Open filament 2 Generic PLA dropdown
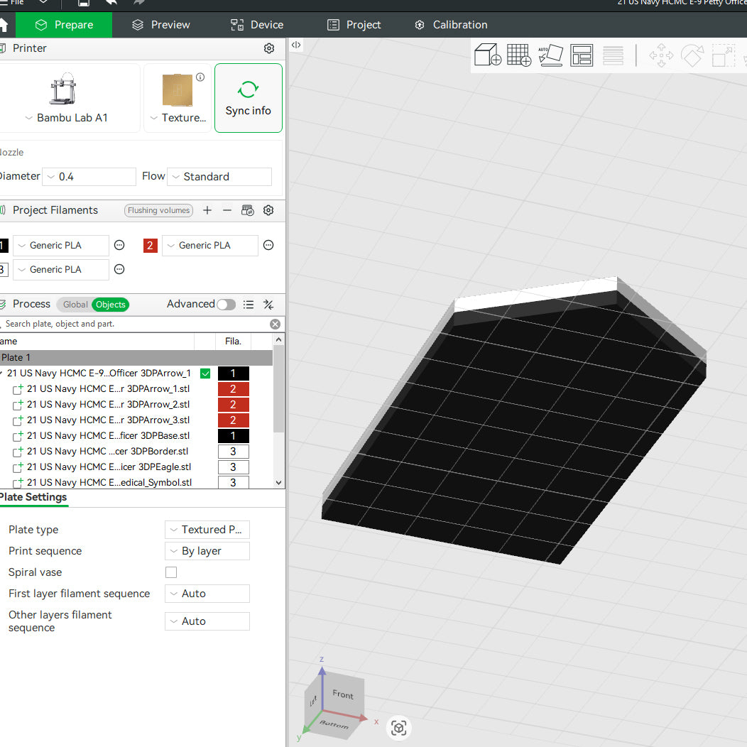The width and height of the screenshot is (747, 747). (x=210, y=246)
